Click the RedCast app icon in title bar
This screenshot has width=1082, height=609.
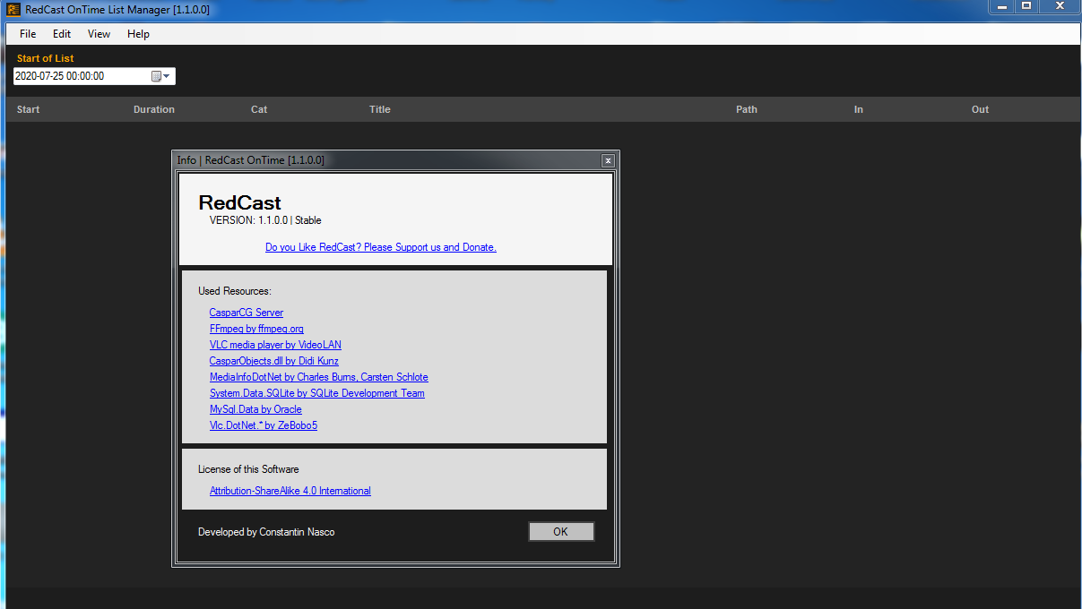click(13, 10)
